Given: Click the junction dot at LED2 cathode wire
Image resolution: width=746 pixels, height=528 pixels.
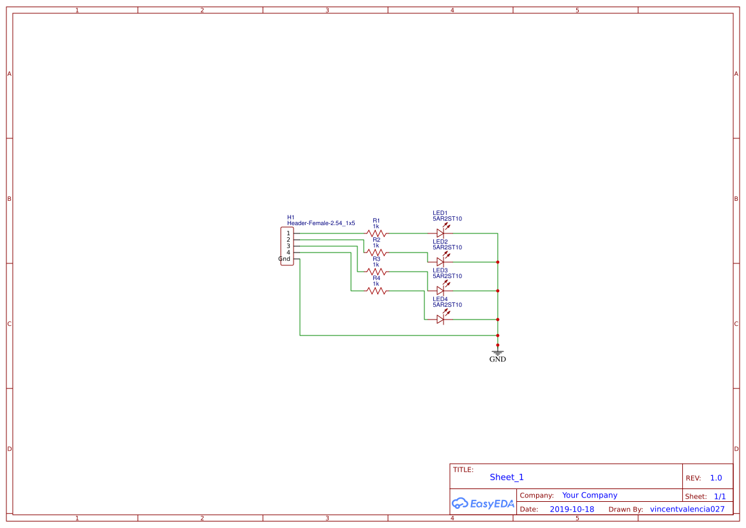Looking at the screenshot, I should coord(498,262).
